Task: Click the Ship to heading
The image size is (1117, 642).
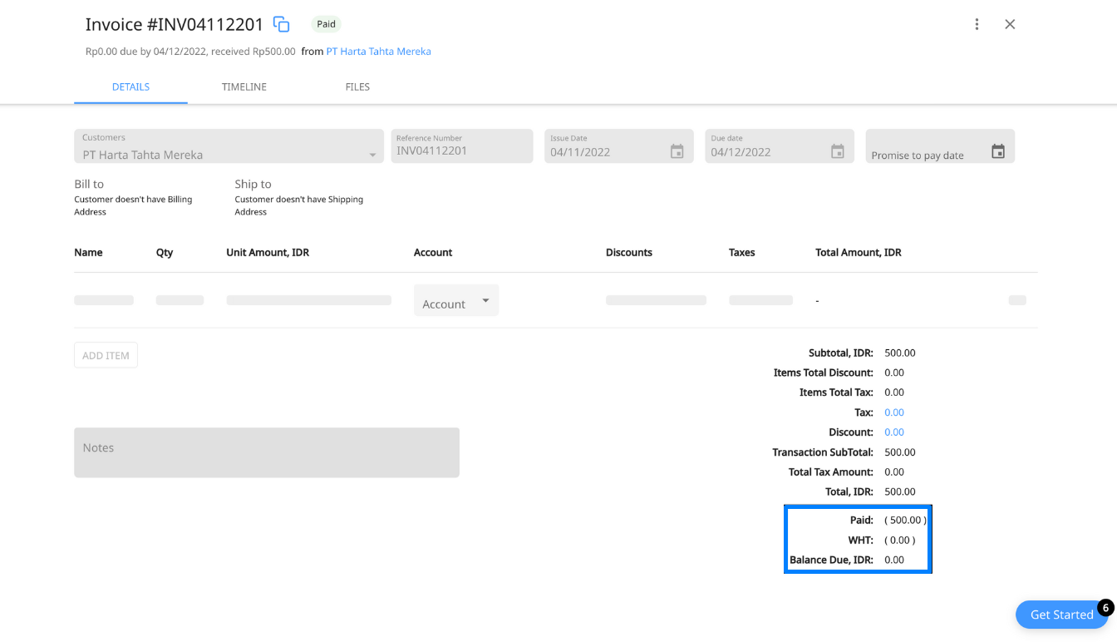Action: (253, 184)
